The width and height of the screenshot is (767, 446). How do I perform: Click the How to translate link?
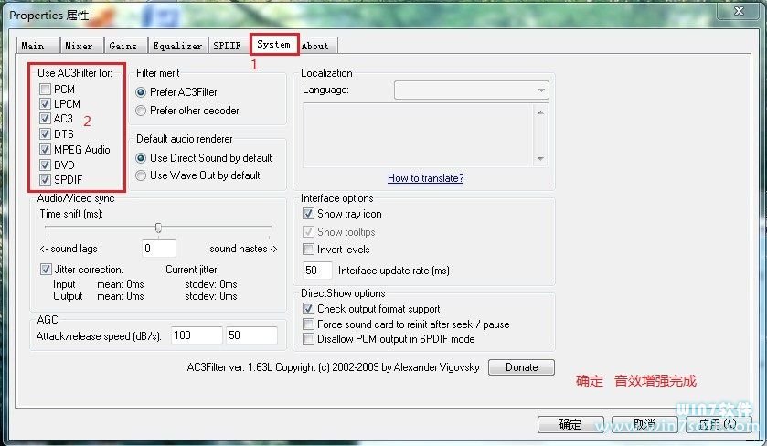426,178
